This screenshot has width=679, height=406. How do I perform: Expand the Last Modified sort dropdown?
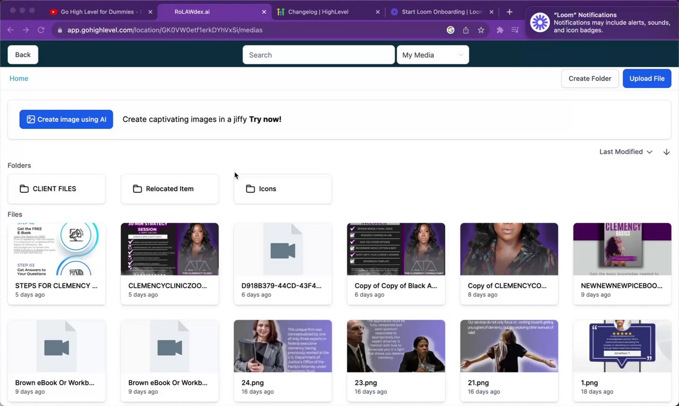[x=626, y=152]
